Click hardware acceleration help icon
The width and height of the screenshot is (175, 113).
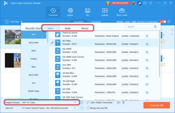tap(169, 22)
